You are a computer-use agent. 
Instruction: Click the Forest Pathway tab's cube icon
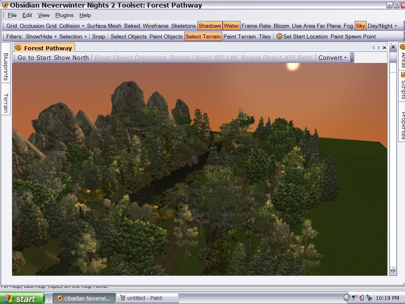pyautogui.click(x=18, y=48)
